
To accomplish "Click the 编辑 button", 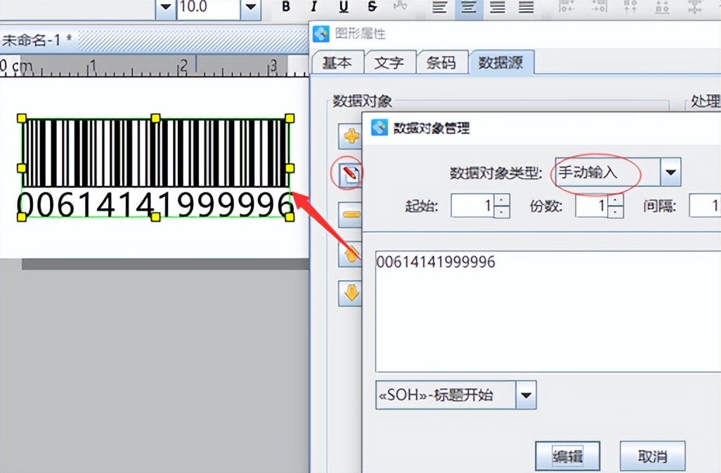I will [567, 455].
